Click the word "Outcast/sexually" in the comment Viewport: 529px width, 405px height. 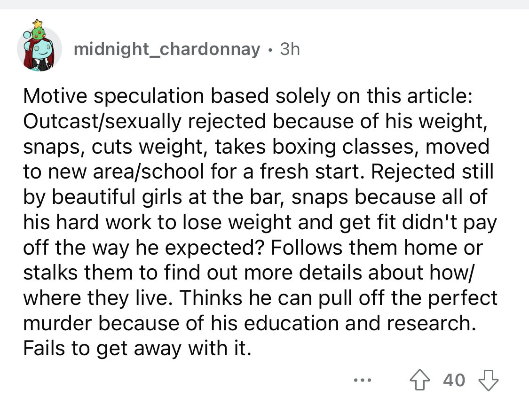(x=102, y=121)
